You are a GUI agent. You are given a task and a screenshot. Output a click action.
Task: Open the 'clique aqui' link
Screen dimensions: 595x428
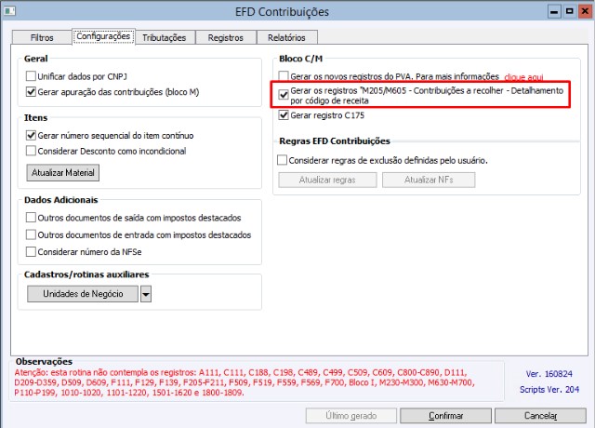click(x=523, y=77)
